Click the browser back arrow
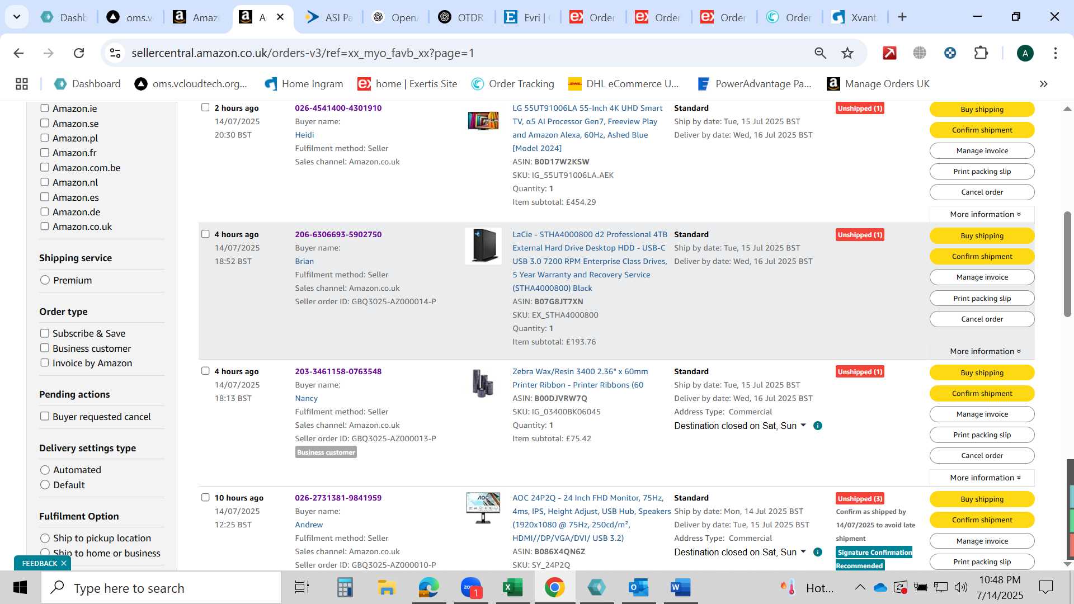 (x=18, y=53)
